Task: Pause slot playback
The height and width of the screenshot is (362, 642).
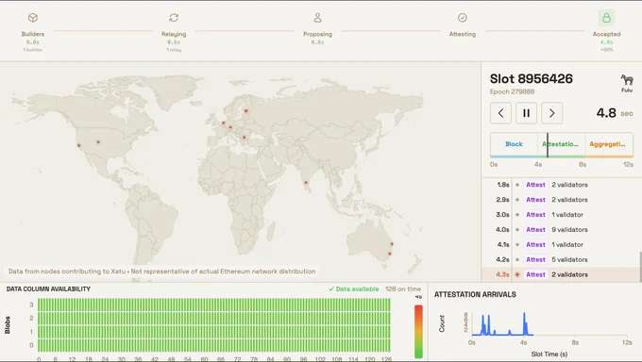Action: coord(526,113)
